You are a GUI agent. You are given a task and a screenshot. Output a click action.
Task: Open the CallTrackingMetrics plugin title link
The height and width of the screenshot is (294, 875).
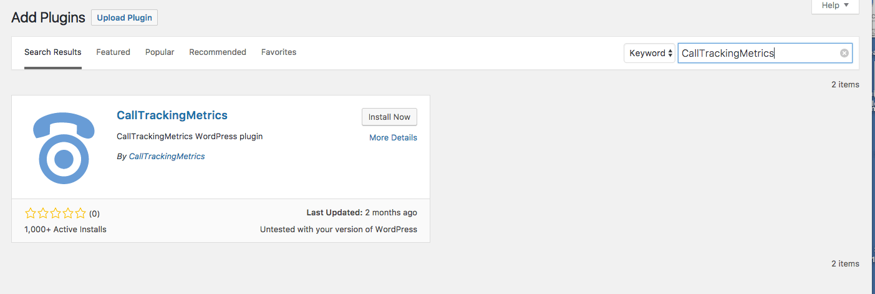coord(172,115)
